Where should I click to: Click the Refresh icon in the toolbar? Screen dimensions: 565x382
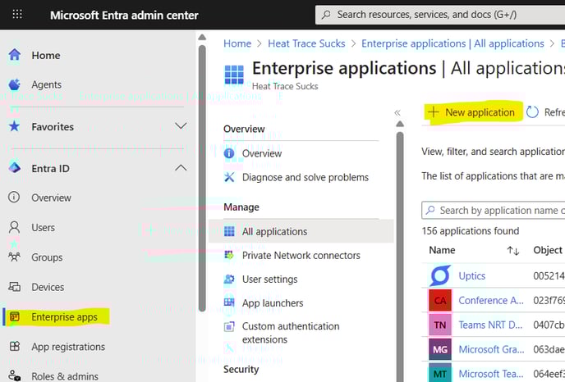(x=533, y=112)
